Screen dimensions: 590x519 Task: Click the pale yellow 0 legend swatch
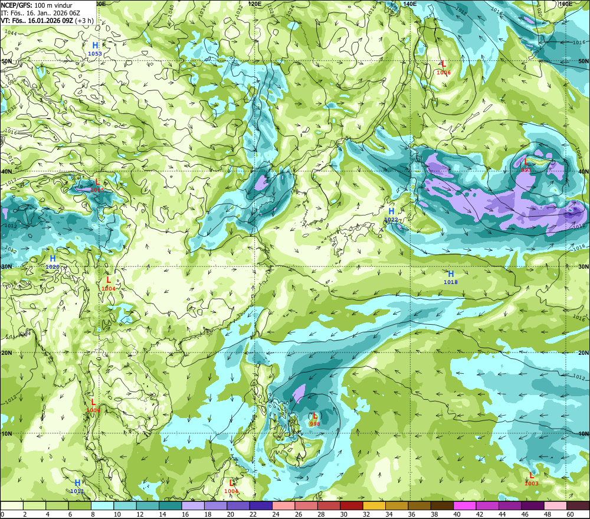pyautogui.click(x=12, y=505)
